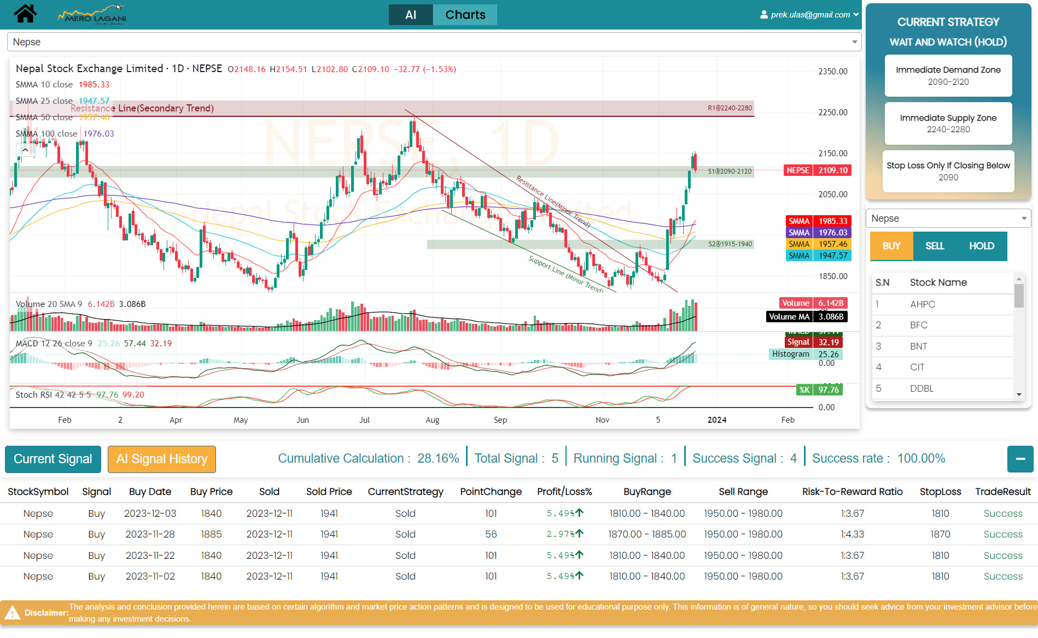
Task: Click the user profile icon
Action: [764, 15]
